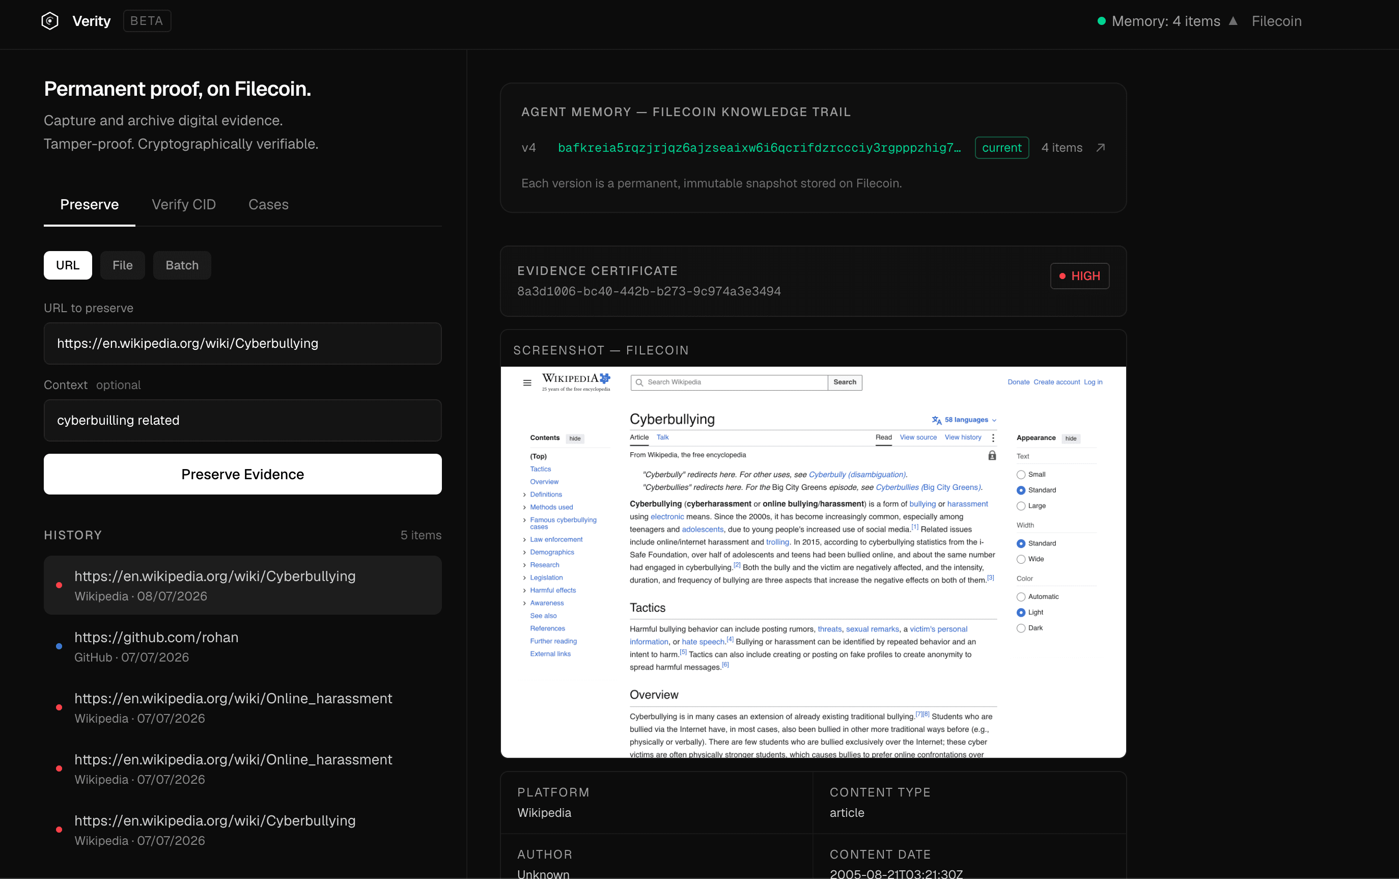The height and width of the screenshot is (879, 1399).
Task: Select Standard text size radio
Action: [1021, 490]
